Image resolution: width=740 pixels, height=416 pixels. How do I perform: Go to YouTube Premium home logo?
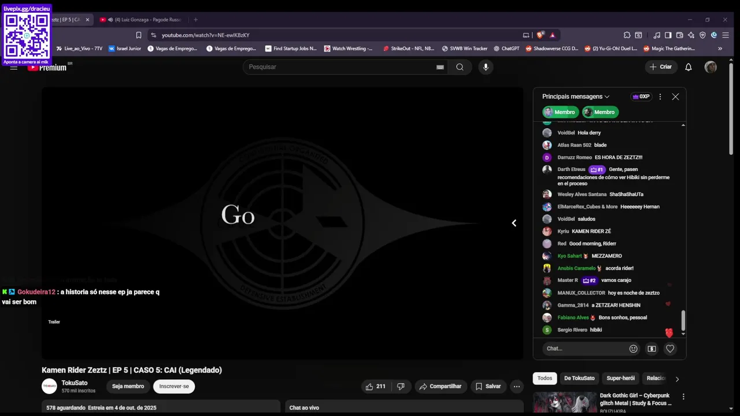point(47,68)
